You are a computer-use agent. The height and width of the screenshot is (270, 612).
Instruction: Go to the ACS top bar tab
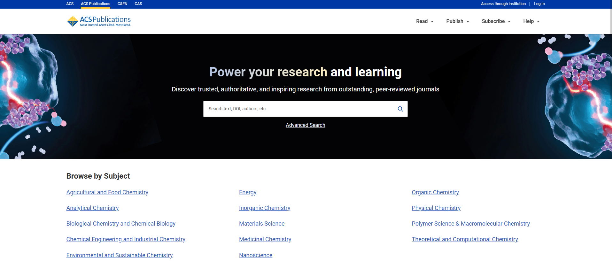(70, 4)
